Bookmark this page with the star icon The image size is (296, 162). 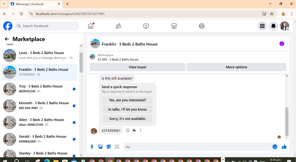[x=272, y=14]
